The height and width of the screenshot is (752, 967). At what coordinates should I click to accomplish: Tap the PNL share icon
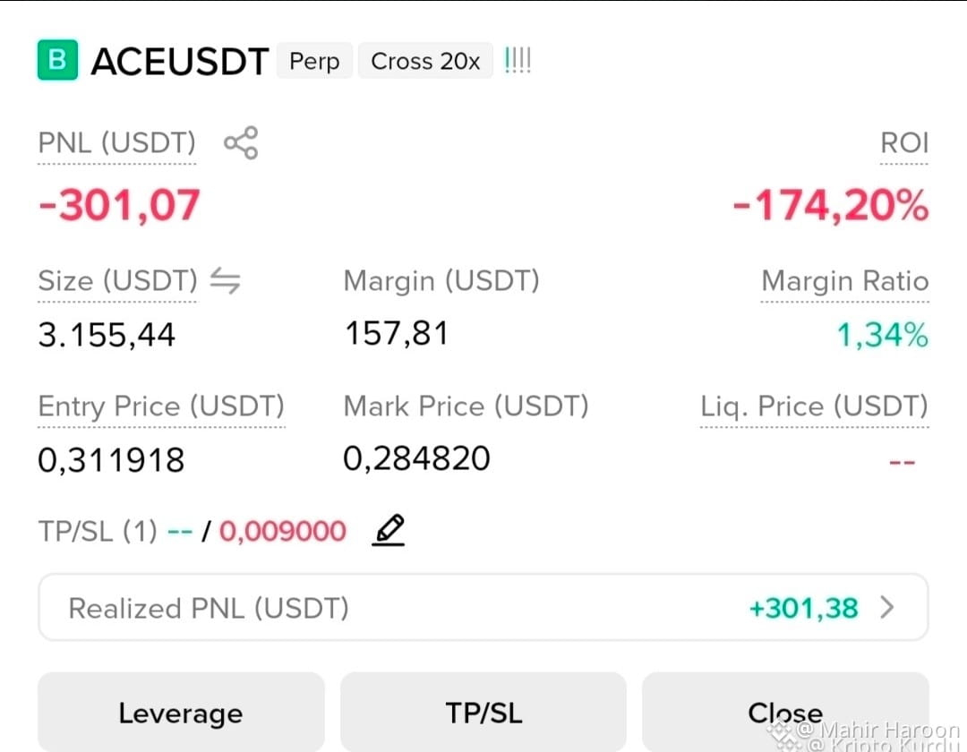[x=241, y=143]
